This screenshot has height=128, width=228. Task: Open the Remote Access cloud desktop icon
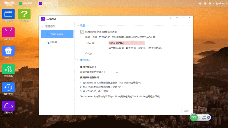click(x=9, y=106)
